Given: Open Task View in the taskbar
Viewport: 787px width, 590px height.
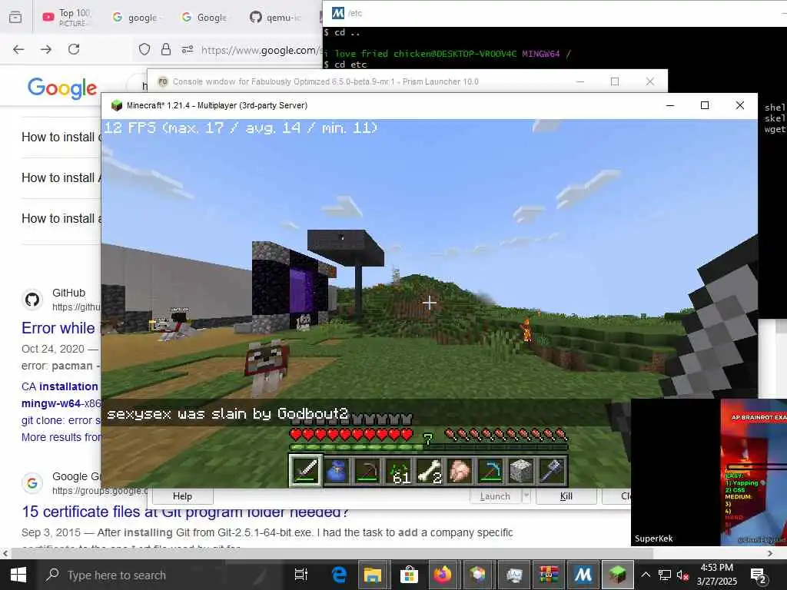Looking at the screenshot, I should click(x=301, y=575).
